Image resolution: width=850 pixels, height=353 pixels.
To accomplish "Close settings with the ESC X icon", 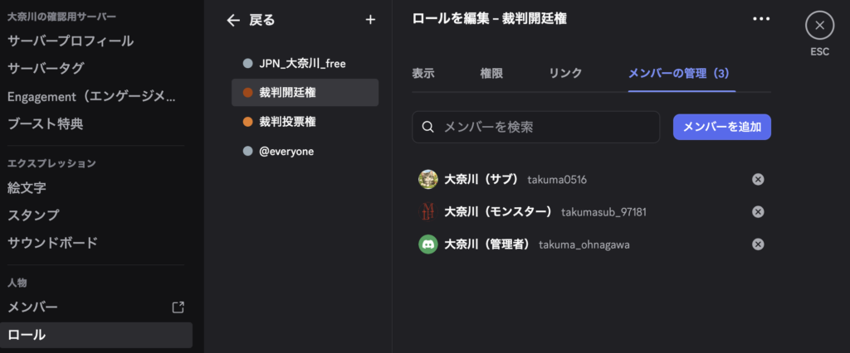I will [819, 26].
